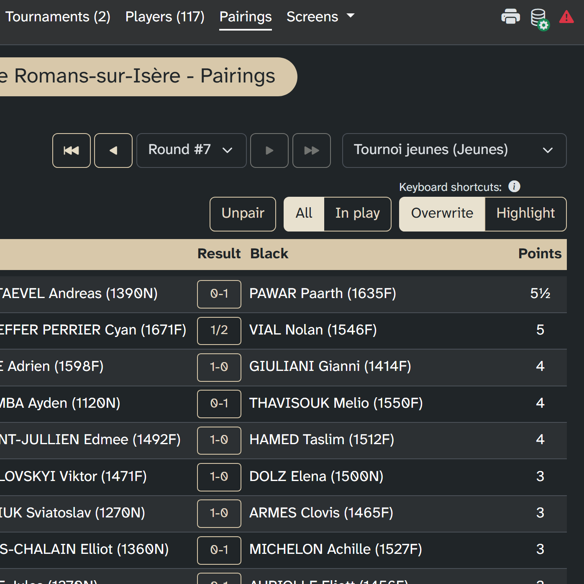Select white player JULLIEN Edmee (1492F)

pos(90,440)
